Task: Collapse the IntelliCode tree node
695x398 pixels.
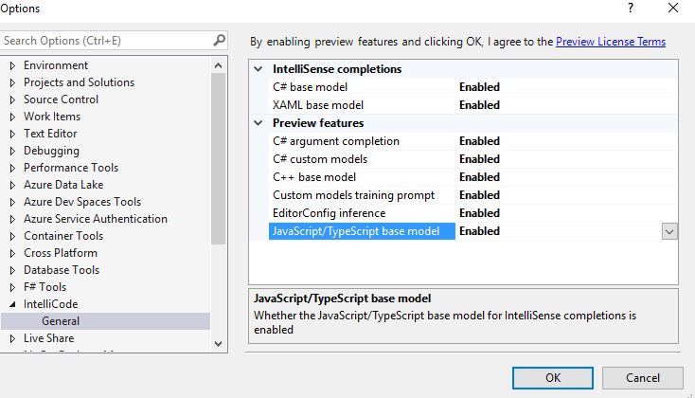Action: pos(12,304)
